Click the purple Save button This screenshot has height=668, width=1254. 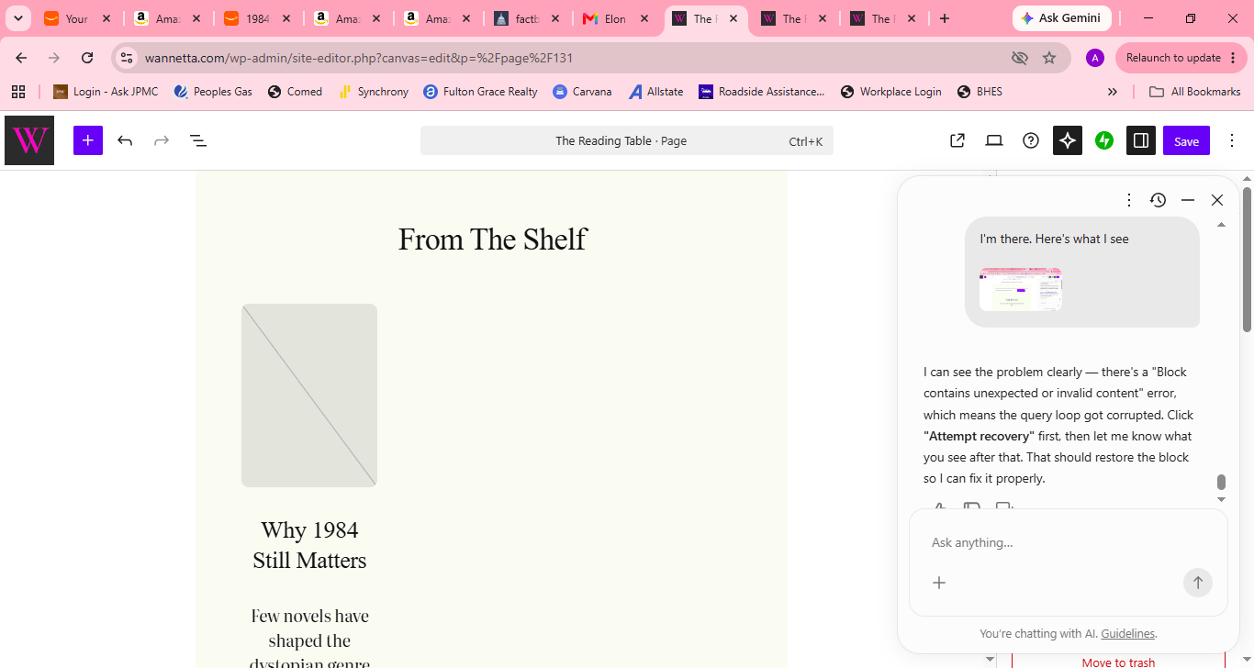click(x=1186, y=140)
